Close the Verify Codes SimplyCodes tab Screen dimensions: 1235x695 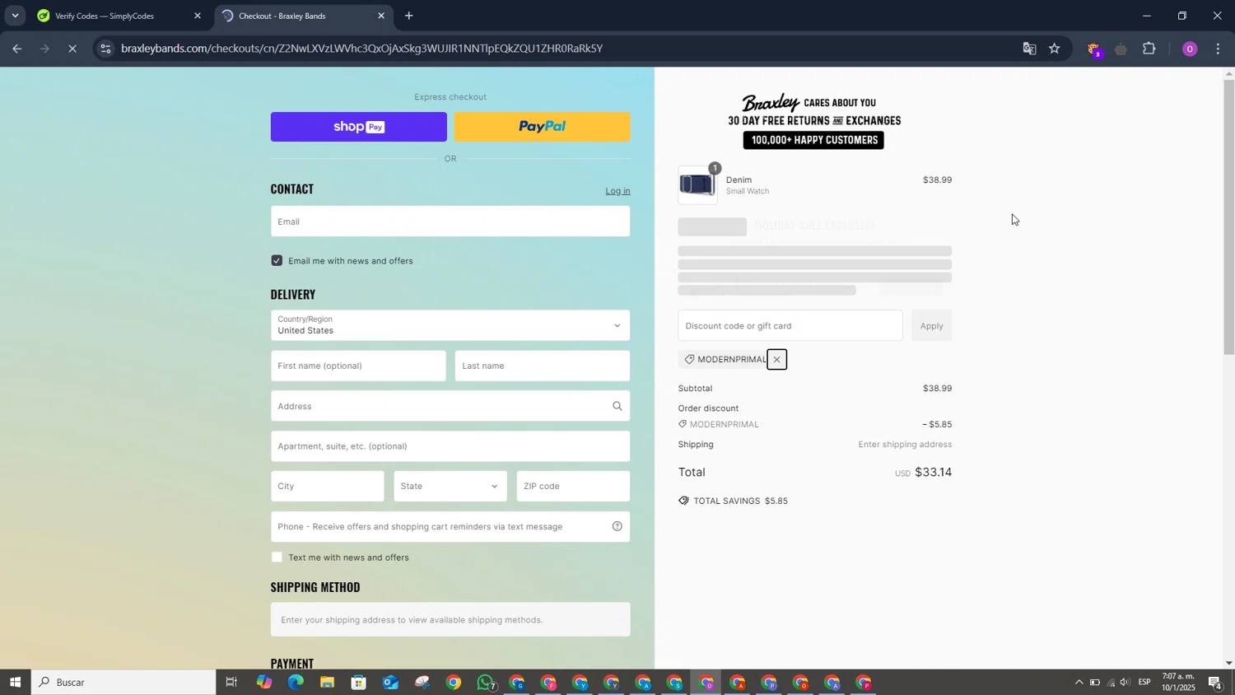click(x=198, y=16)
